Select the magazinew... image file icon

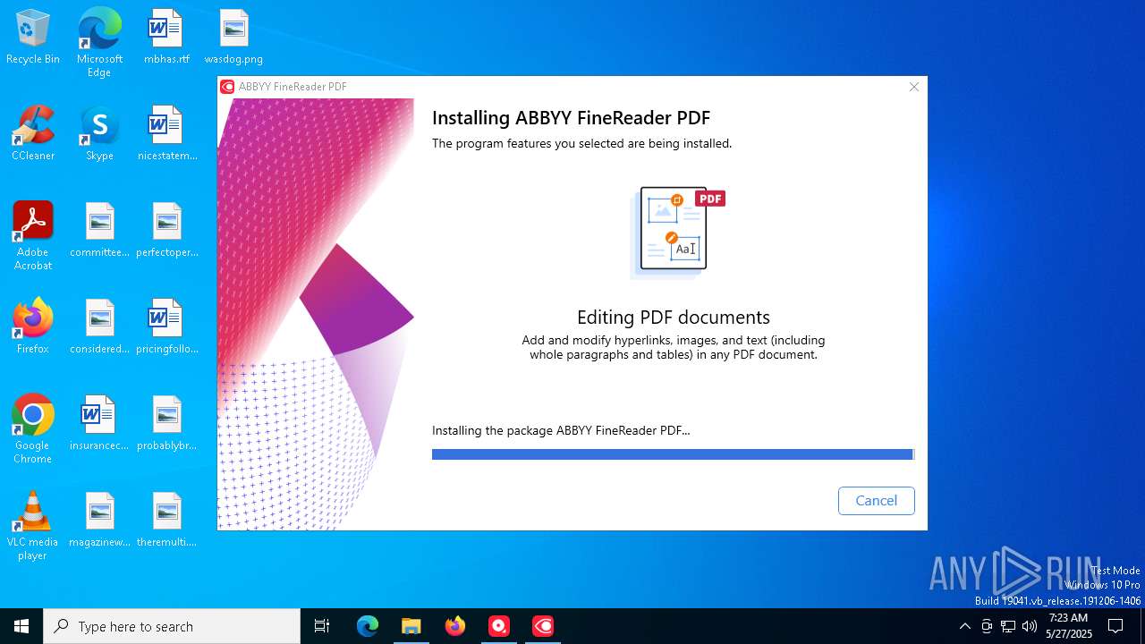click(x=99, y=521)
